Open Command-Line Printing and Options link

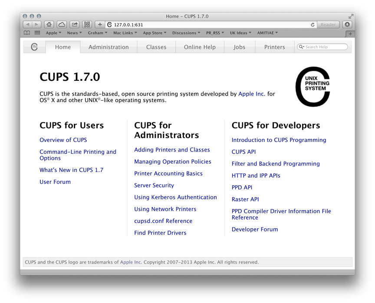tap(78, 155)
